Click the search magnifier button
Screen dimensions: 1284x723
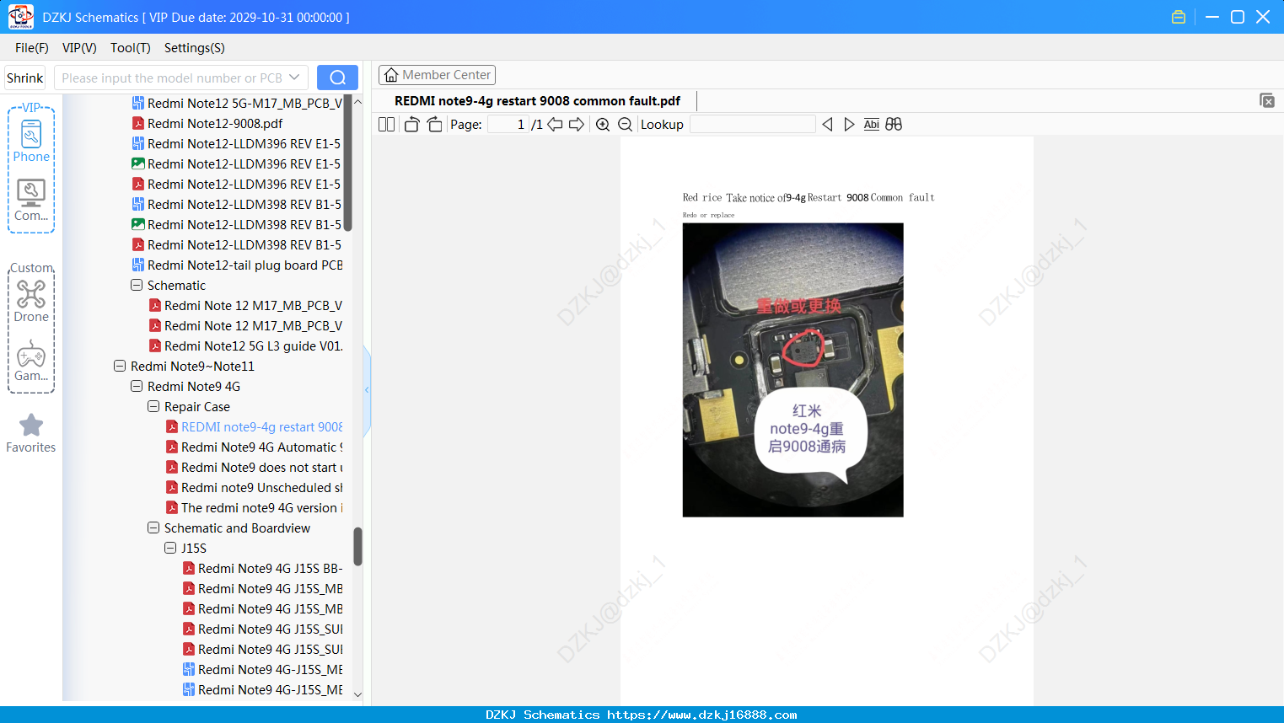(x=337, y=78)
